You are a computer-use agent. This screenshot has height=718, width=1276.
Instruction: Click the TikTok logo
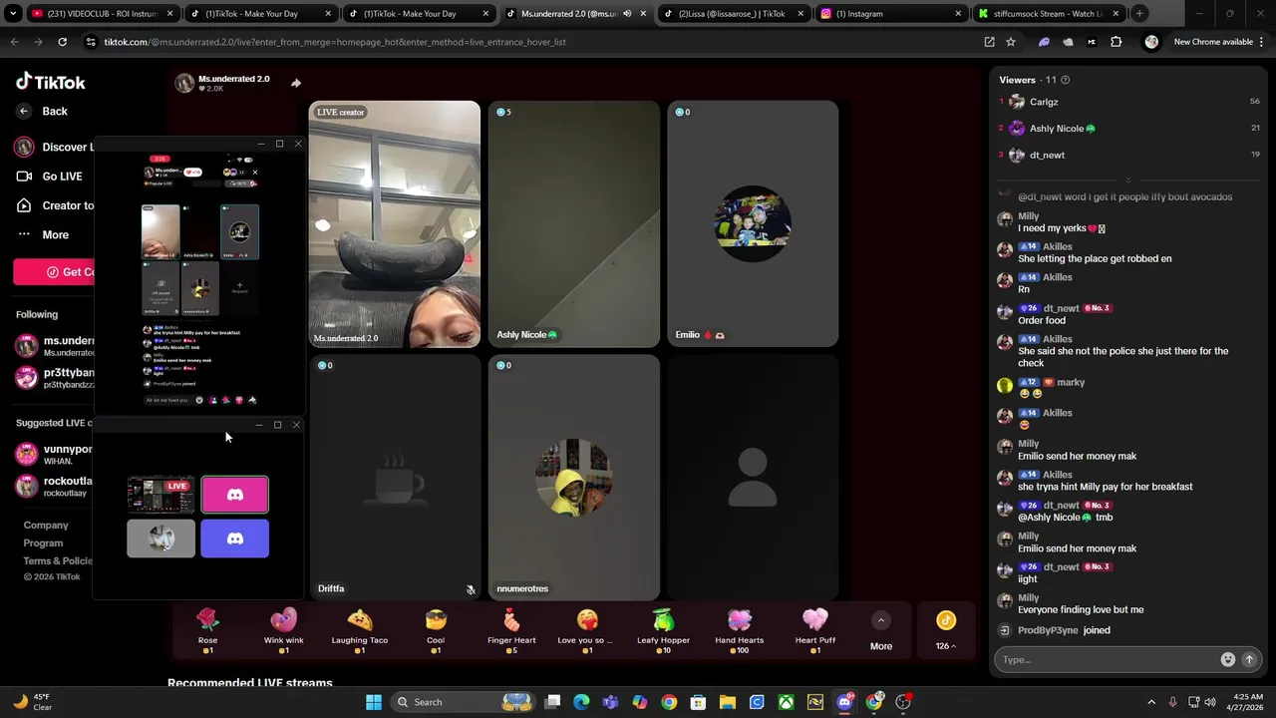click(x=51, y=82)
